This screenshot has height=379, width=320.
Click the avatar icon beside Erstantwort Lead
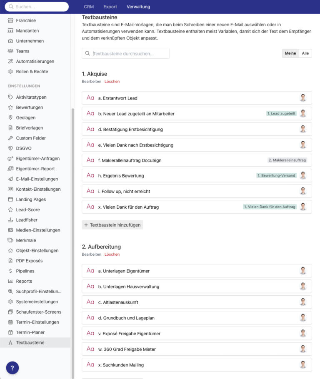coord(304,97)
